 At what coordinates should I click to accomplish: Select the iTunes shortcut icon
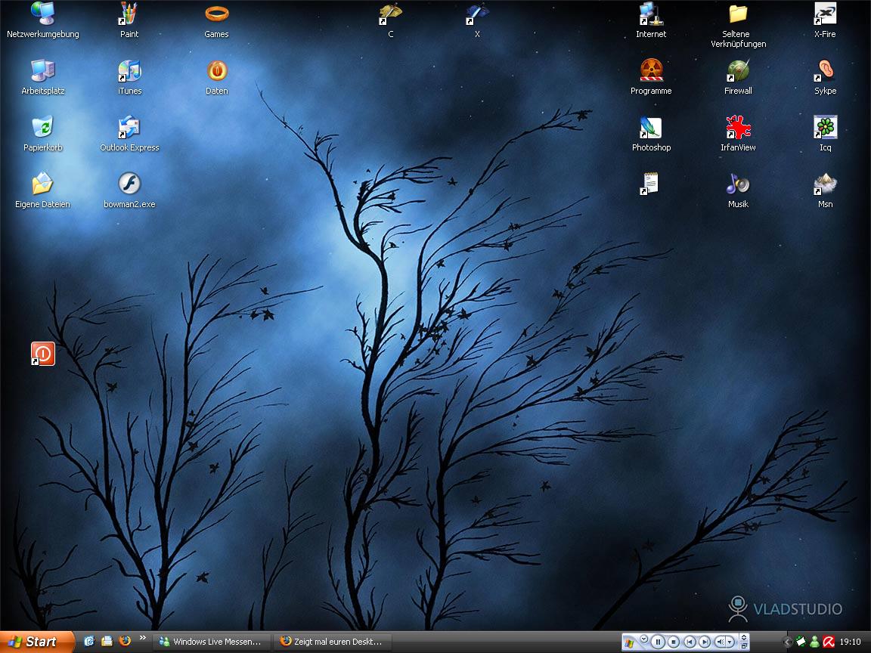[x=129, y=77]
